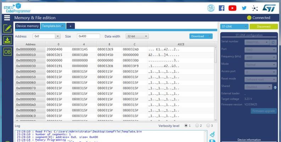Click the Shared info icon

click(275, 88)
